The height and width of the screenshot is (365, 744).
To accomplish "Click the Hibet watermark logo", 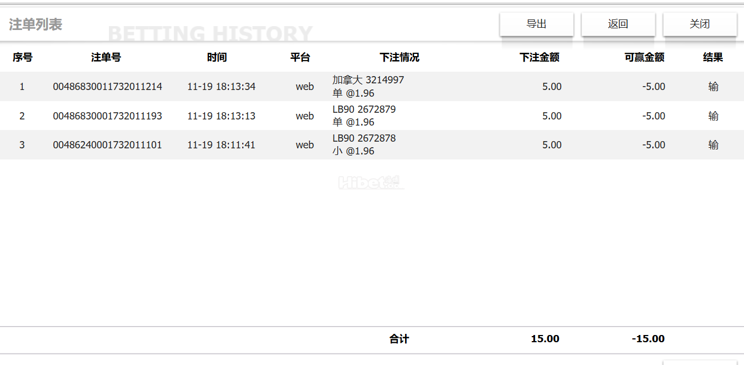I will [x=371, y=182].
